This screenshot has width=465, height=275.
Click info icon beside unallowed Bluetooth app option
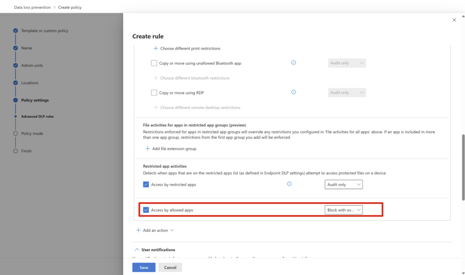click(x=293, y=62)
